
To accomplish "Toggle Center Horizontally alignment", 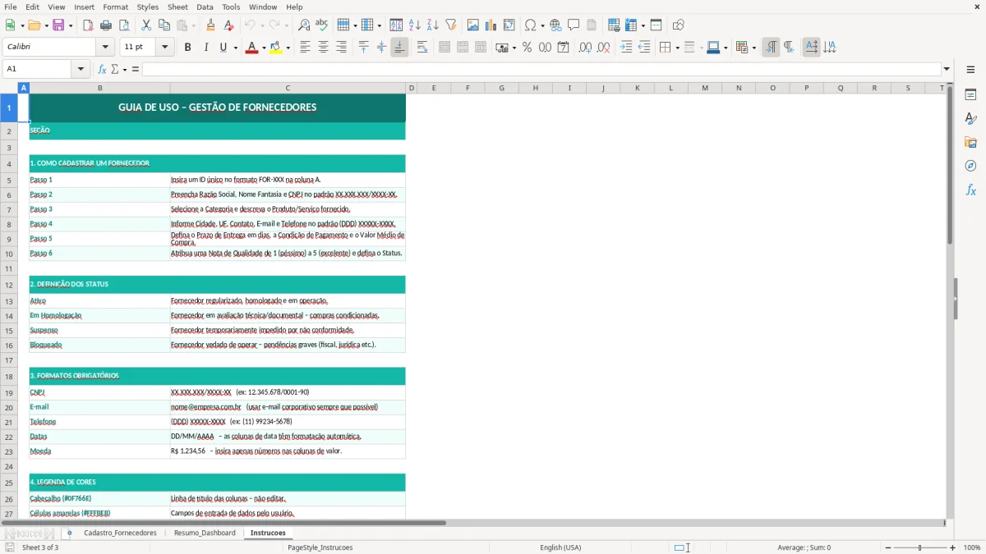I will click(x=323, y=48).
